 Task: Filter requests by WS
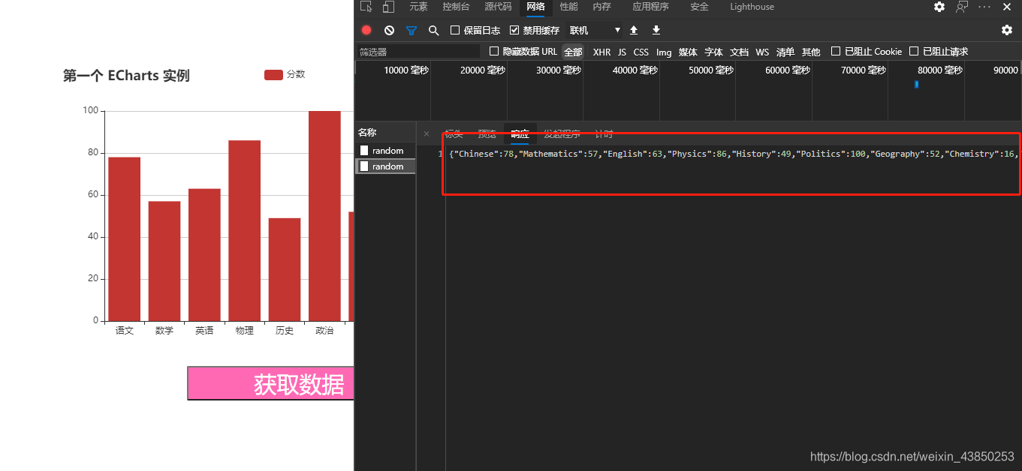click(x=762, y=52)
